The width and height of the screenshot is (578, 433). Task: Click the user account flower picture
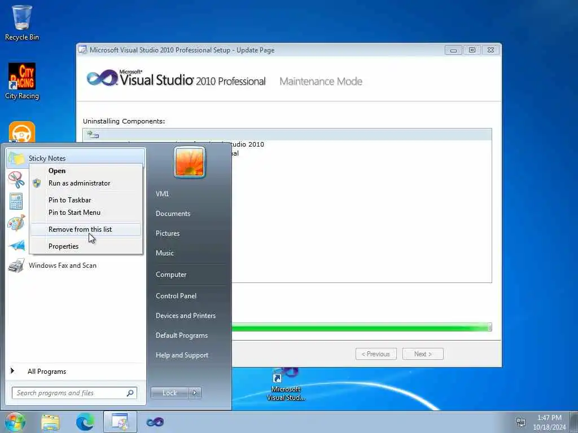point(190,162)
